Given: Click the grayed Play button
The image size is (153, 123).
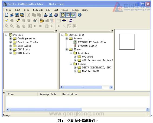Looking at the screenshot, I should pyautogui.click(x=30, y=26).
